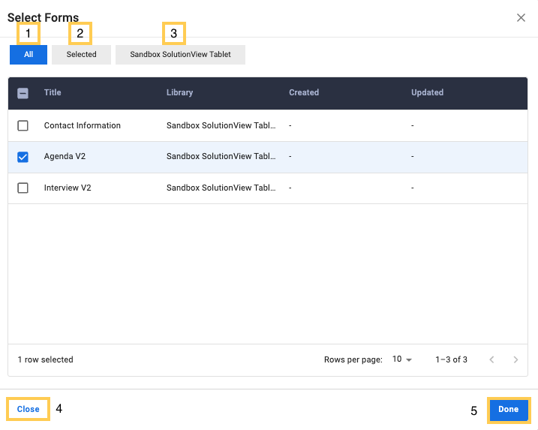
Task: Select the "Interview V2" title text
Action: click(x=68, y=188)
